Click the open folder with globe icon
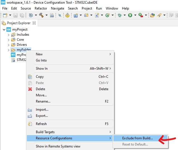Image resolution: width=178 pixels, height=150 pixels. coord(153,15)
